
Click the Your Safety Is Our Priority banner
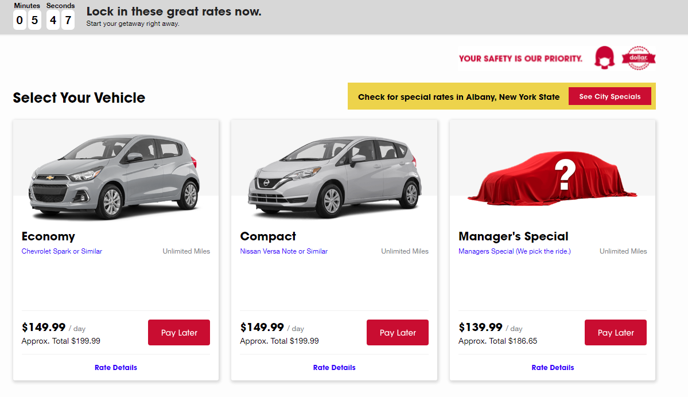(x=520, y=59)
